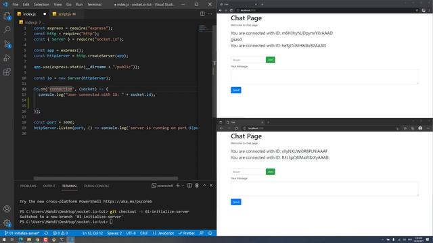Focus the message textarea in top chat page
The width and height of the screenshot is (433, 243).
(325, 77)
